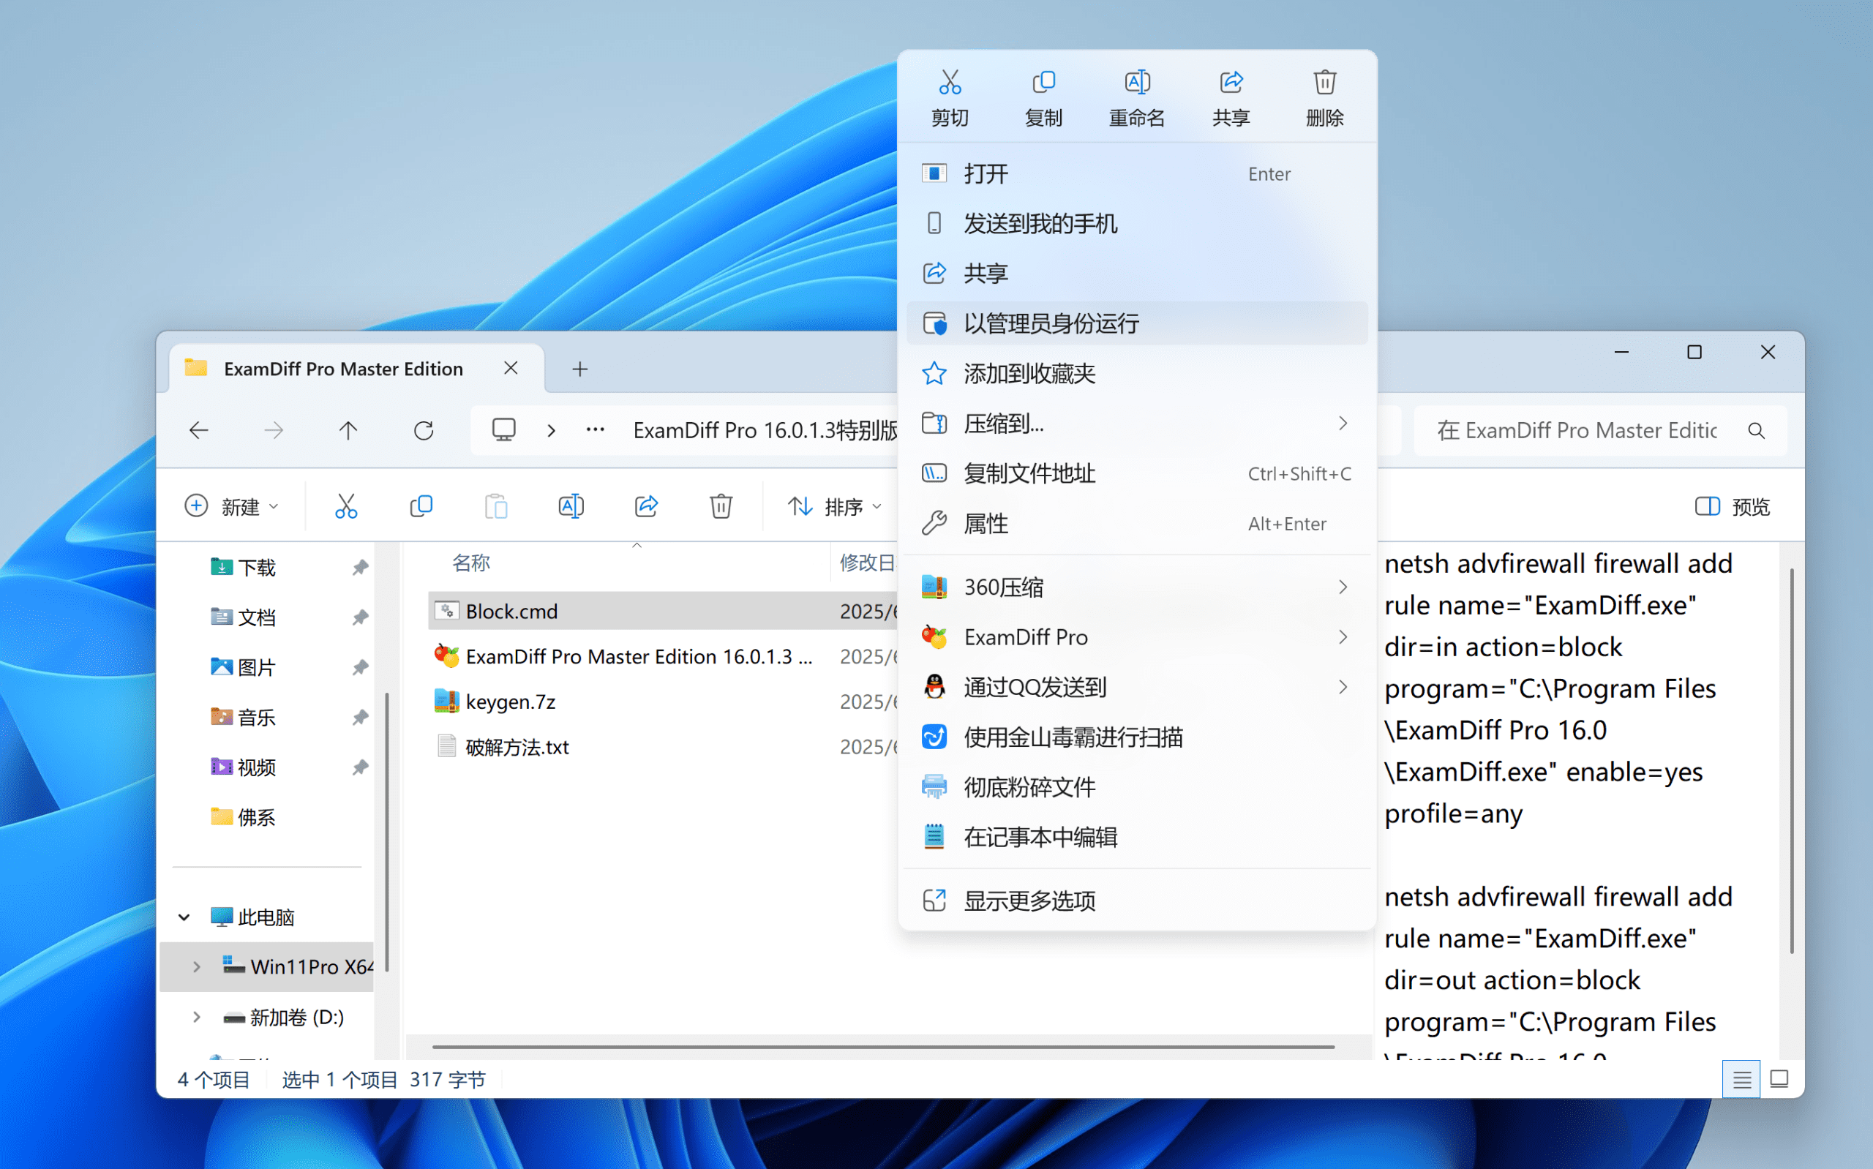This screenshot has width=1873, height=1169.
Task: Collapse the 此电脑 tree node
Action: (x=184, y=917)
